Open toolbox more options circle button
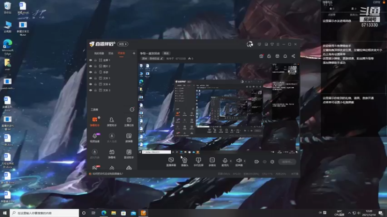Viewport: 387px width, 217px height. tap(132, 109)
